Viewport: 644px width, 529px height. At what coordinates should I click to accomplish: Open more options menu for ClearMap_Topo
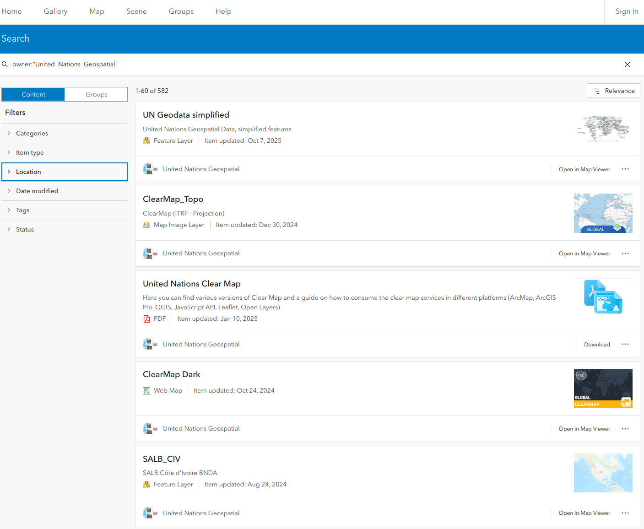tap(625, 254)
